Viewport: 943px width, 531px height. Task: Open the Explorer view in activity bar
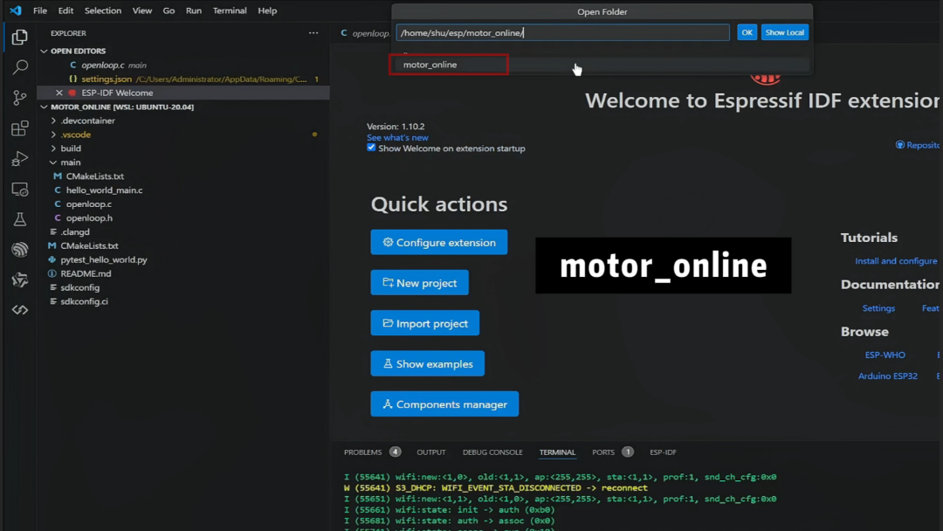pyautogui.click(x=19, y=38)
